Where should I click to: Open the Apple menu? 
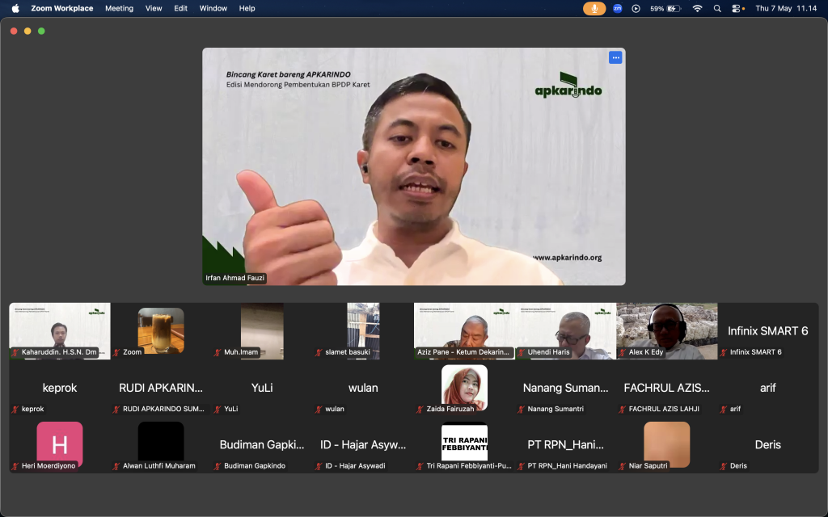[15, 8]
